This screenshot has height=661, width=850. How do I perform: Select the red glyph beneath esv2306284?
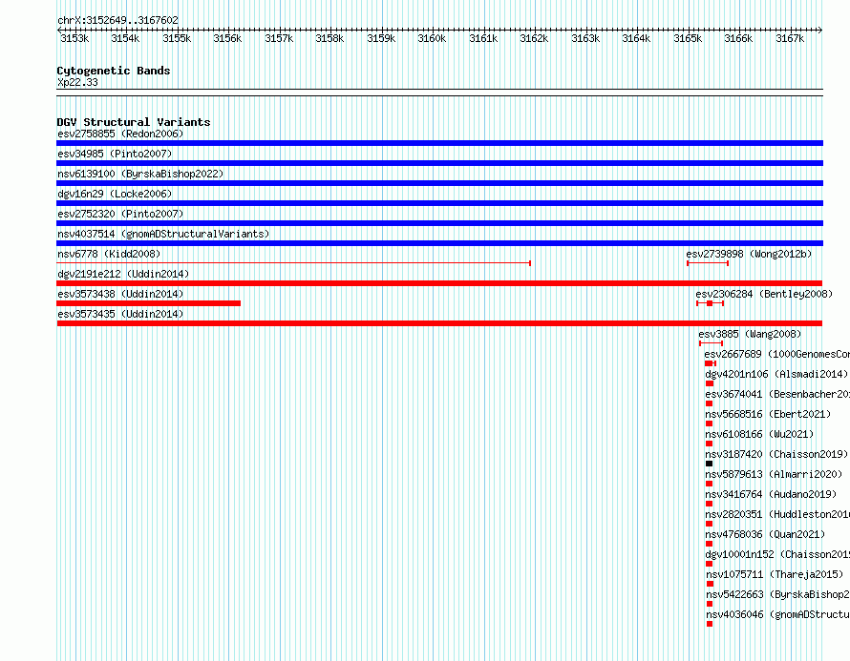(x=711, y=303)
